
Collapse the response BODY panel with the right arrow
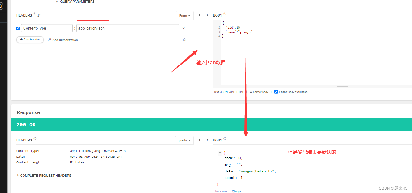click(207, 140)
